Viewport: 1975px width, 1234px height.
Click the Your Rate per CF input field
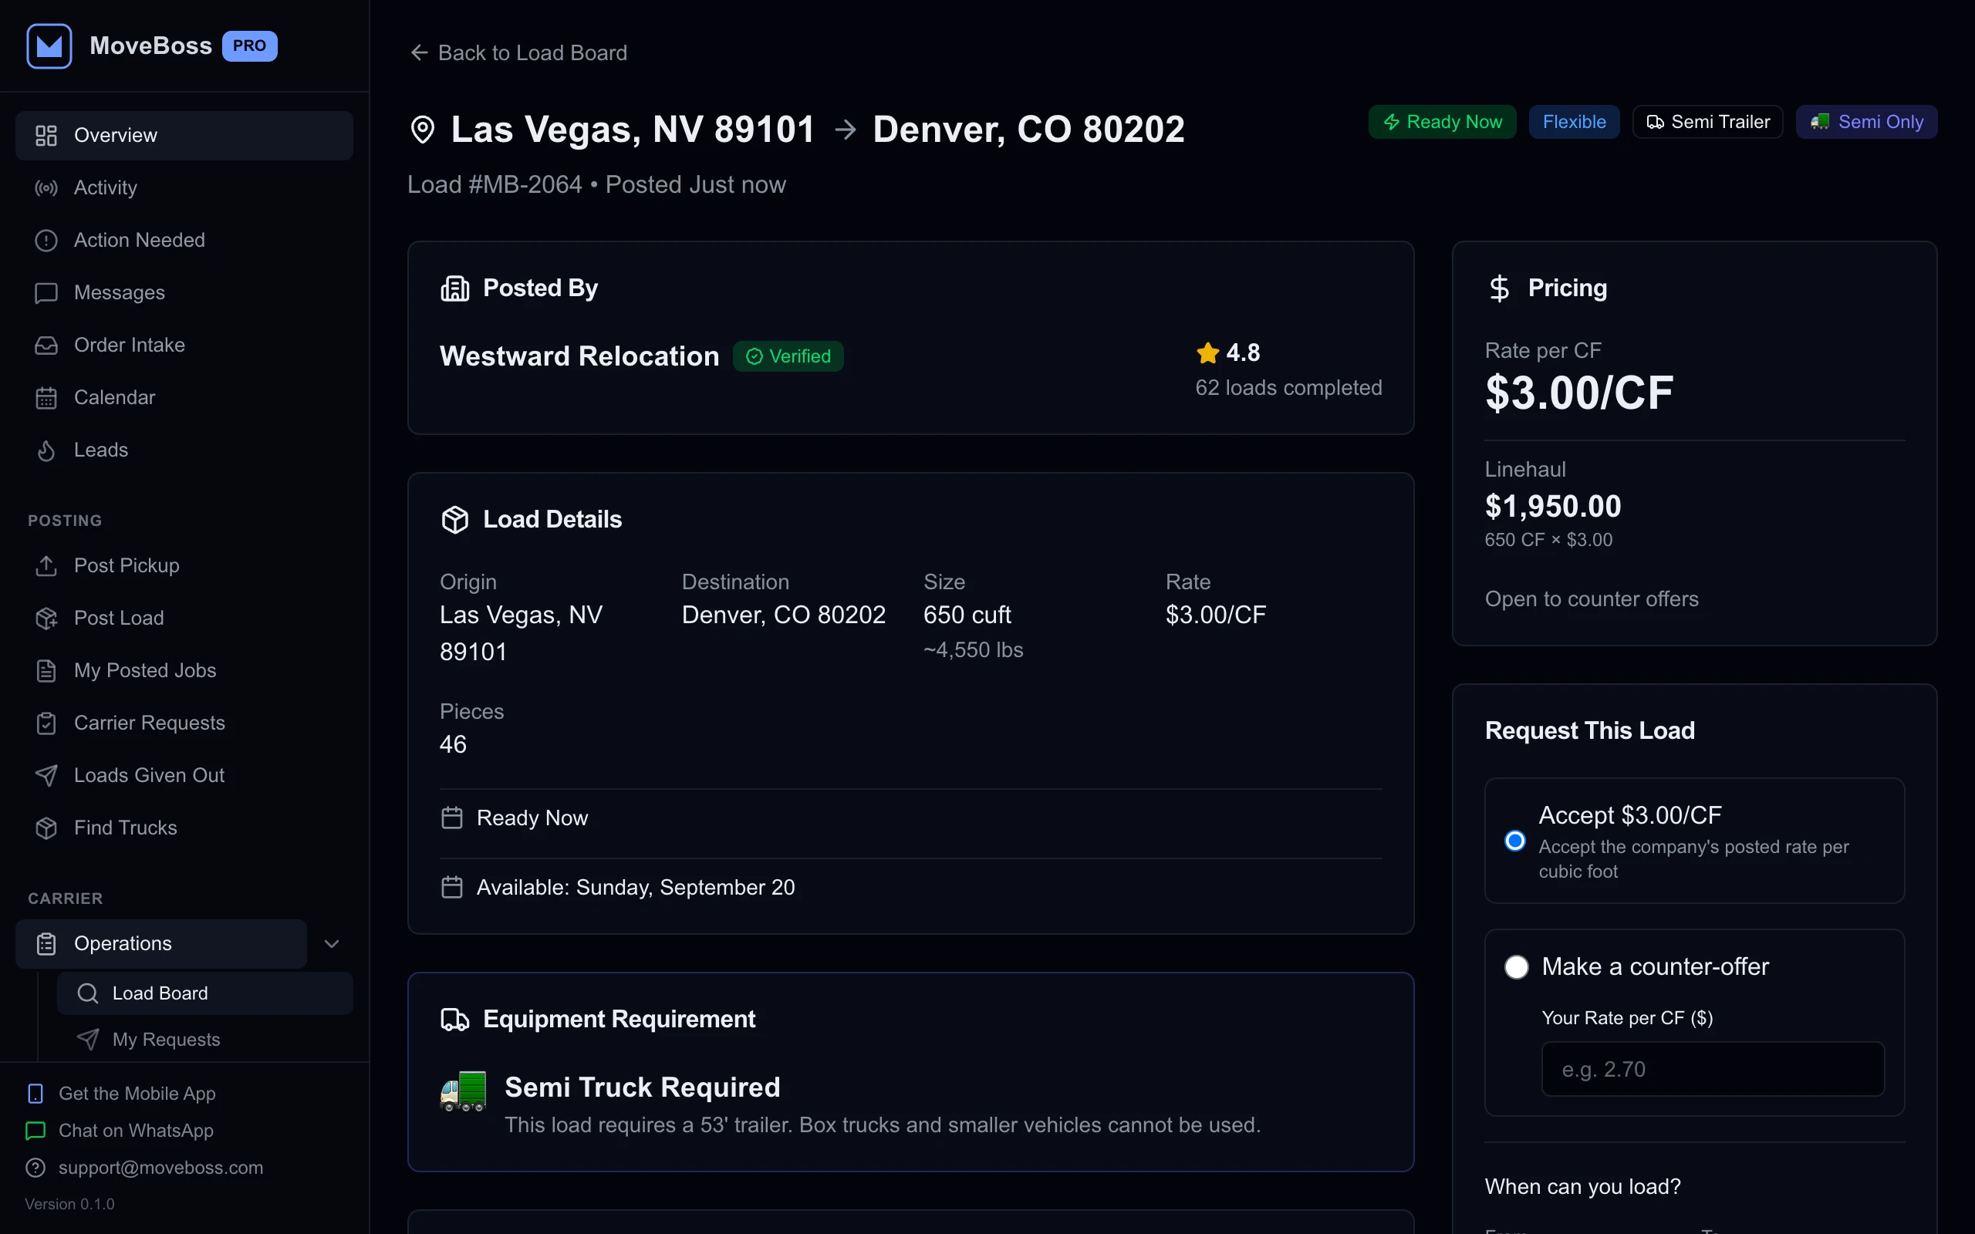[1712, 1069]
